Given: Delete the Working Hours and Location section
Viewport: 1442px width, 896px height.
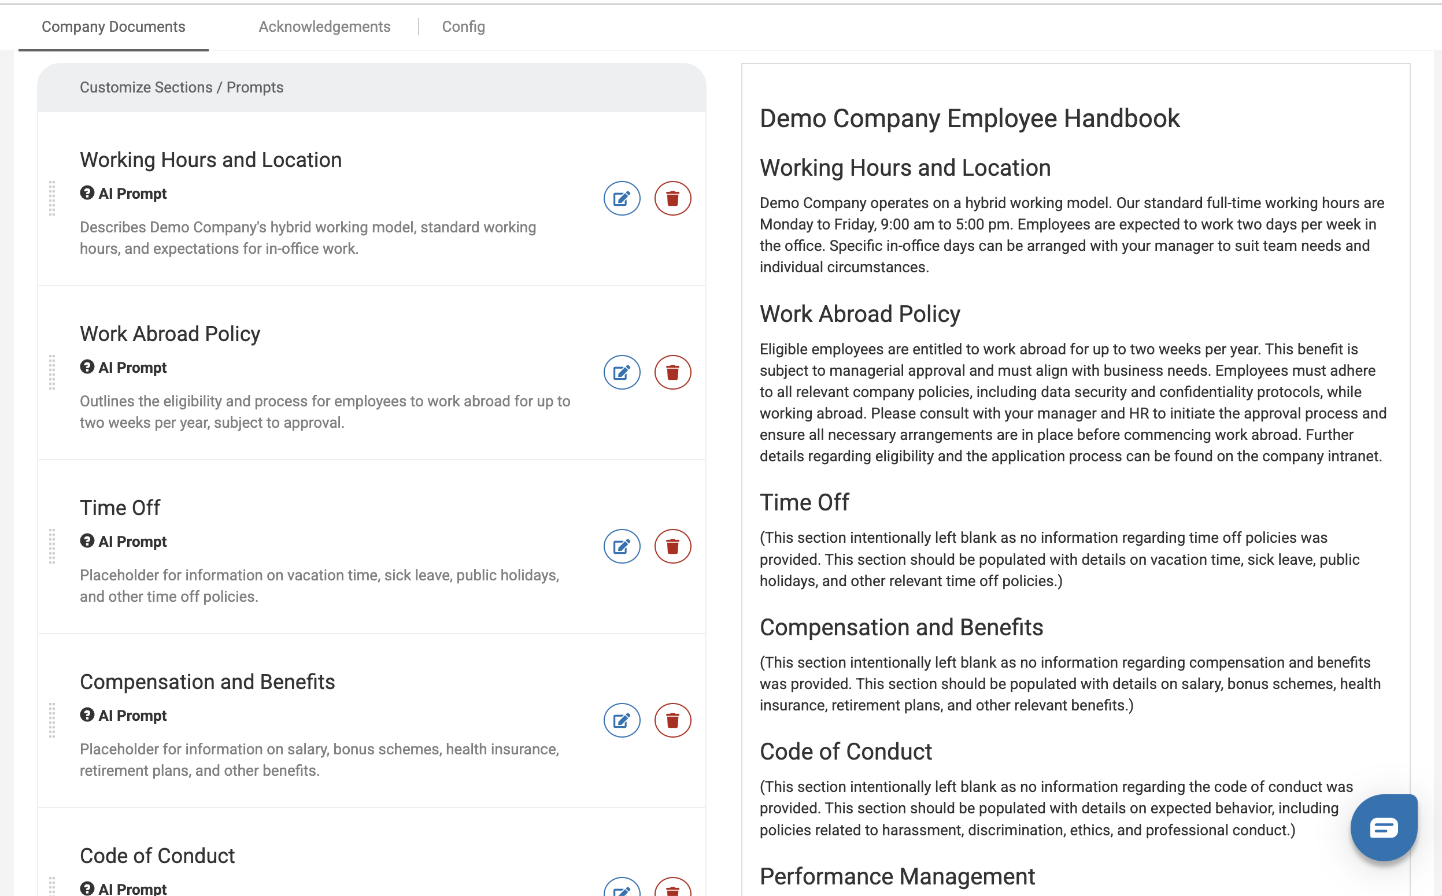Looking at the screenshot, I should coord(672,198).
